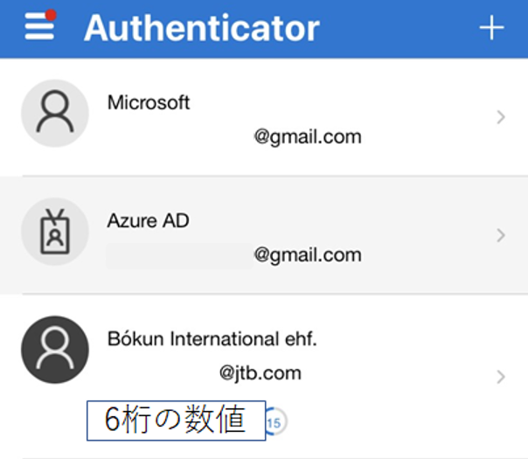Viewport: 528px width, 459px height.
Task: Tap the countdown timer circle showing 15
Action: (274, 422)
